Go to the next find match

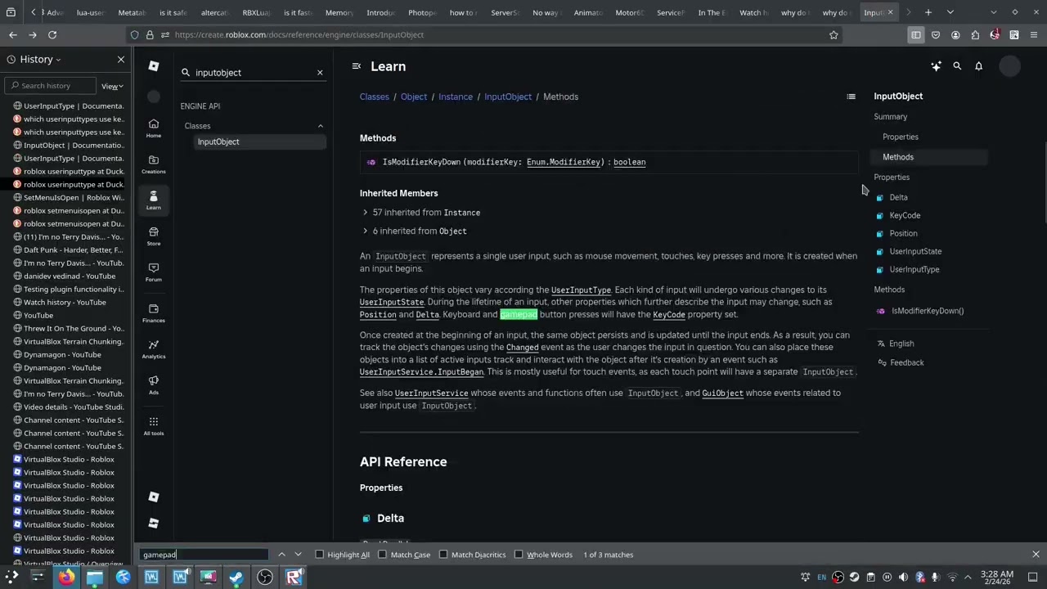click(298, 555)
